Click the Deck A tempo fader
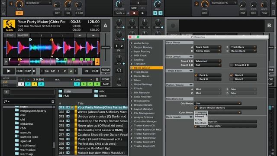 (106, 47)
